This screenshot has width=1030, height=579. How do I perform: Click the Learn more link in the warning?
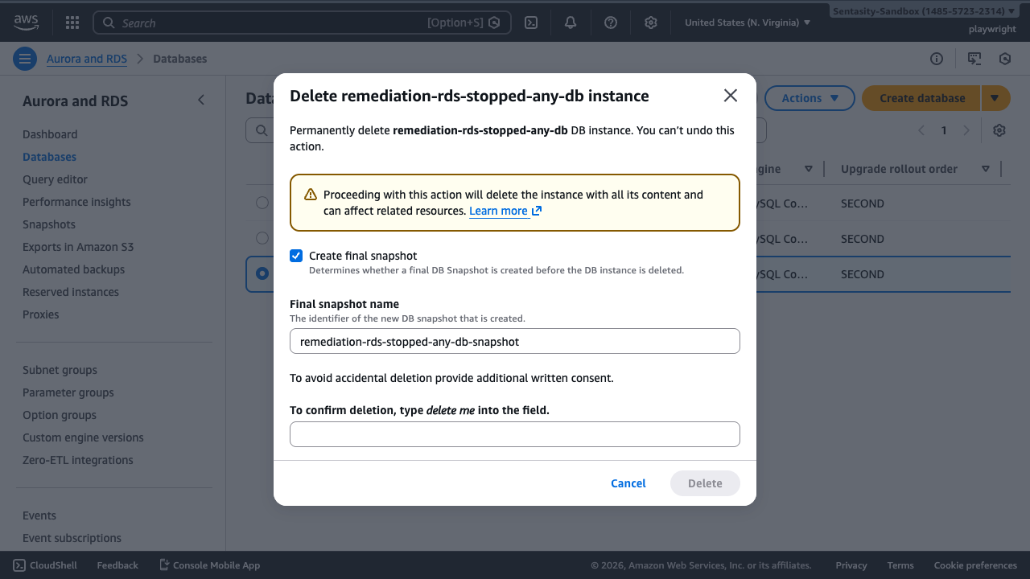tap(499, 210)
